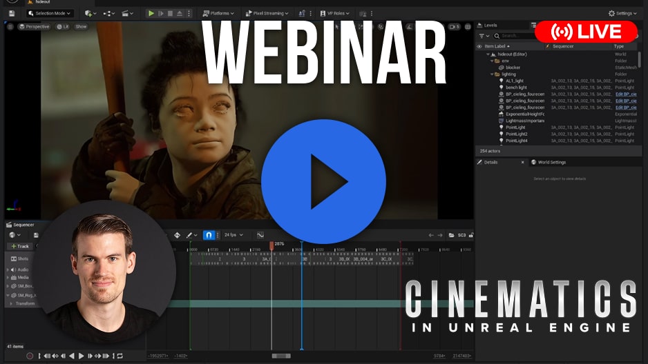
Task: Click the forward arrow in Sequencer toolbar
Action: tap(440, 235)
